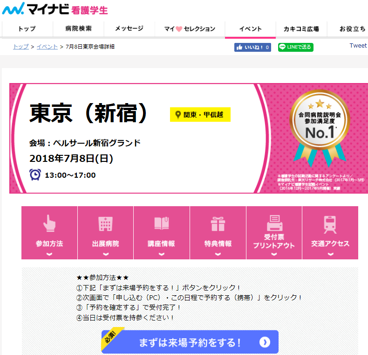The width and height of the screenshot is (368, 355).
Task: Click the Tweet link
Action: click(358, 46)
